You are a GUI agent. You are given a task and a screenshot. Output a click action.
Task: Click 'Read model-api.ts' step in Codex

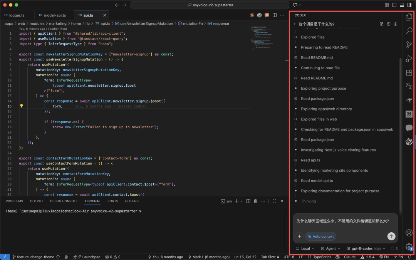tap(317, 181)
